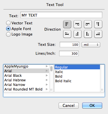108x114 pixels.
Task: Choose the upside-down F in top row, second button
Action: coord(78,24)
